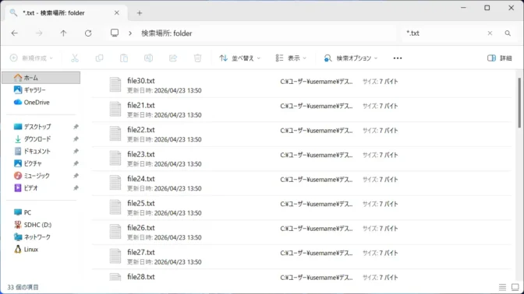Click the Share icon in toolbar

pyautogui.click(x=173, y=58)
